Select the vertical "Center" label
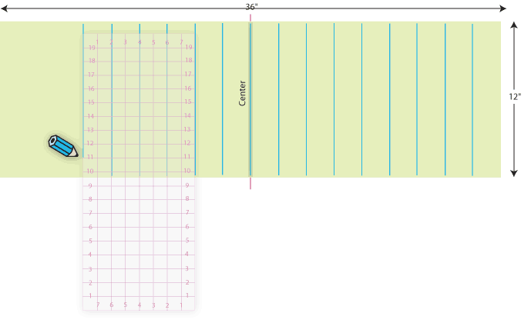This screenshot has width=531, height=323. coord(242,93)
